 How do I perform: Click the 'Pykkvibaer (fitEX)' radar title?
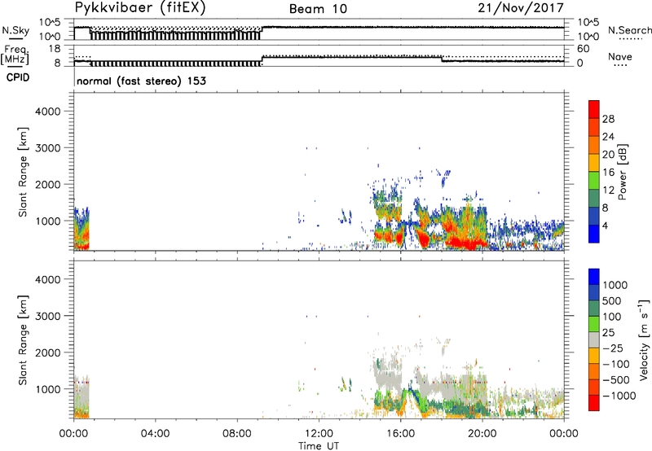pos(140,8)
